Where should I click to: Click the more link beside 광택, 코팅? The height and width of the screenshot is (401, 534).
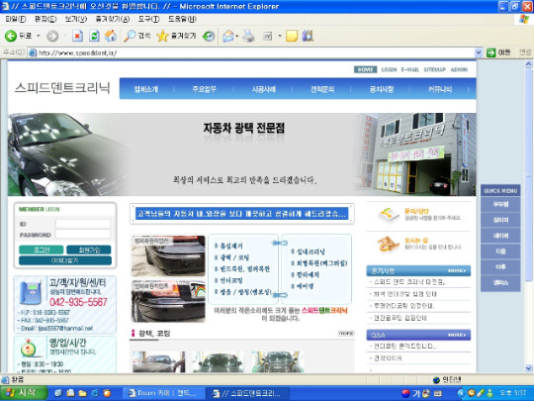(346, 333)
